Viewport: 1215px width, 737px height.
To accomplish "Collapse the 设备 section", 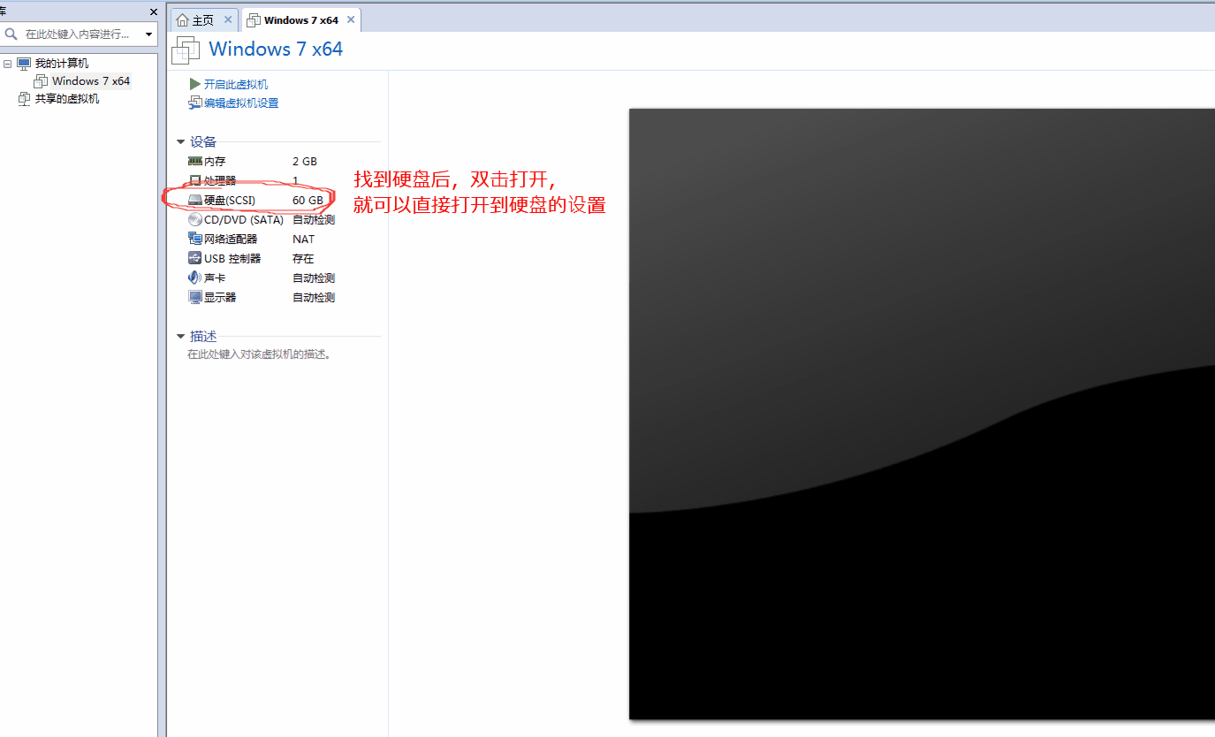I will point(181,142).
